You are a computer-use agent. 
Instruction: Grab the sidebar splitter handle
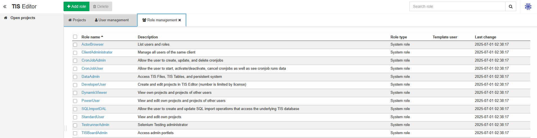[66, 128]
